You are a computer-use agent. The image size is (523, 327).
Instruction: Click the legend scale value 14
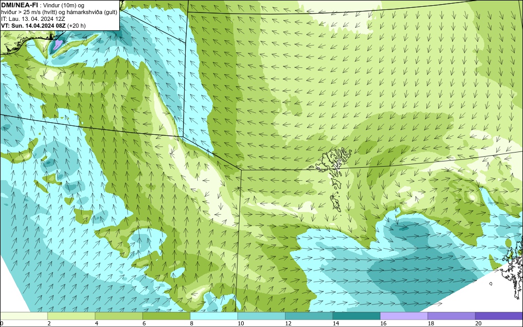(x=336, y=323)
